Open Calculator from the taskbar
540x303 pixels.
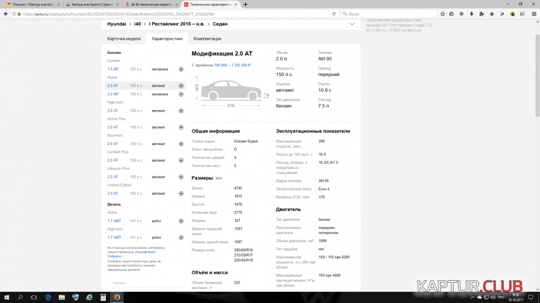tap(103, 297)
